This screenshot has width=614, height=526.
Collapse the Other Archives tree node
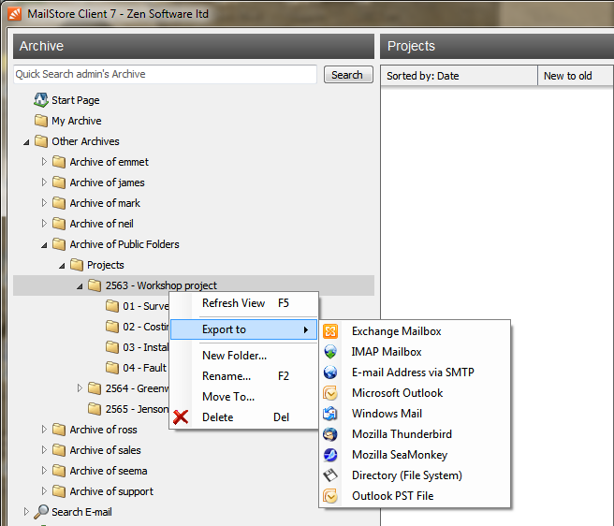[26, 142]
